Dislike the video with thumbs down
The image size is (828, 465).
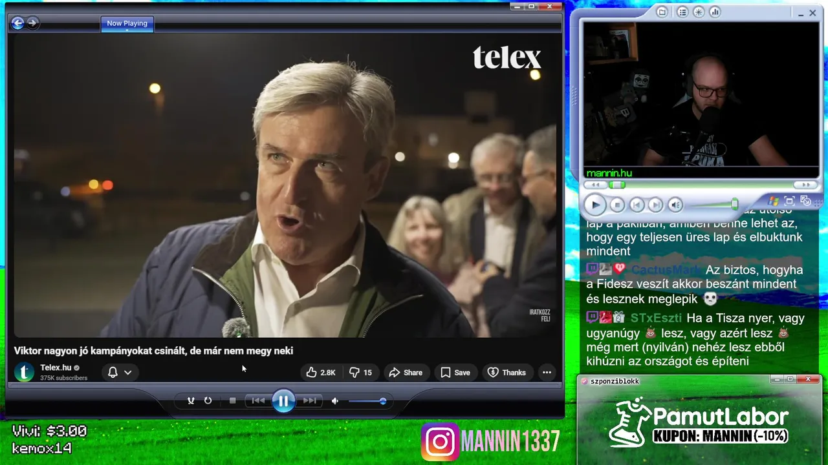(x=361, y=372)
